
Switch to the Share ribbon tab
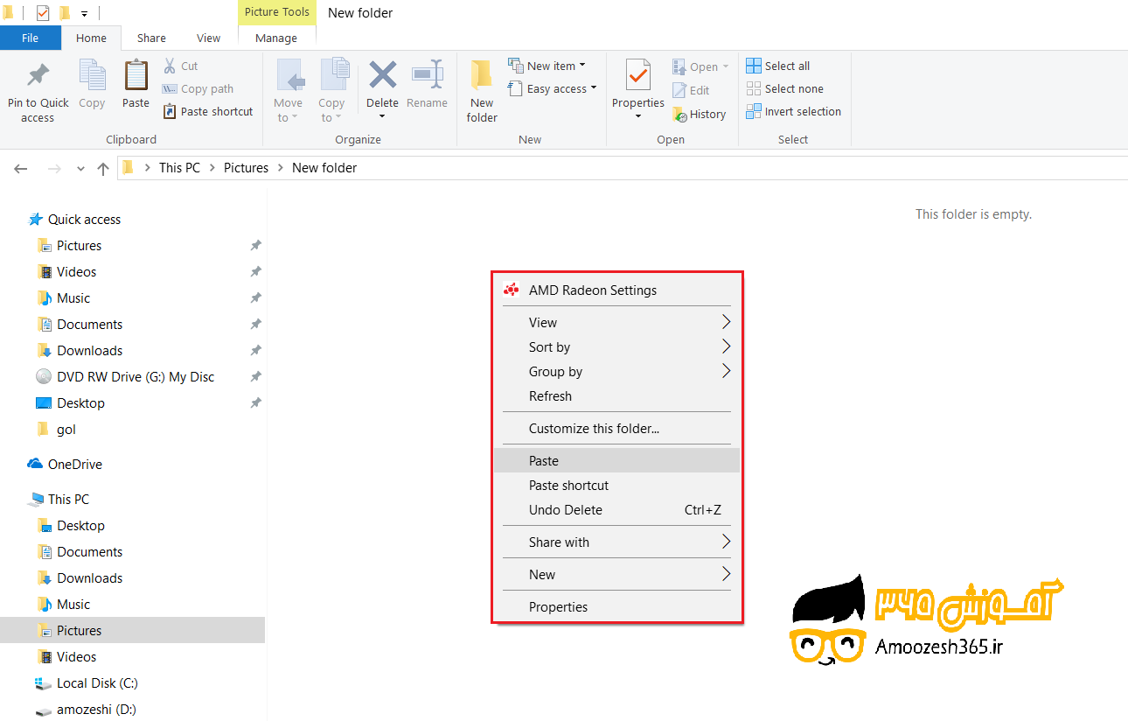[151, 38]
